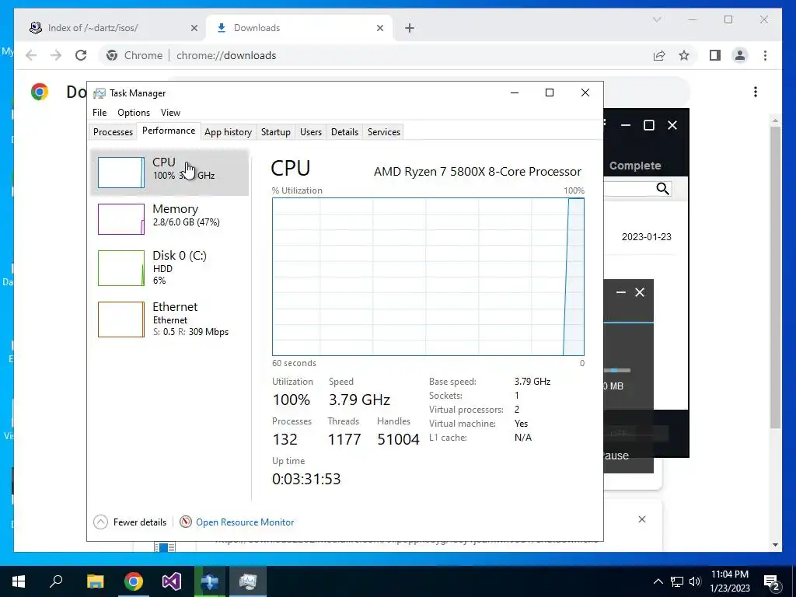Open Chrome's three-dot main menu
Image resolution: width=796 pixels, height=597 pixels.
765,55
